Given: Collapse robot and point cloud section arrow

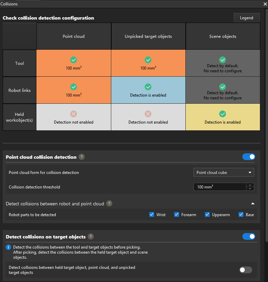Looking at the screenshot, I should (253, 204).
